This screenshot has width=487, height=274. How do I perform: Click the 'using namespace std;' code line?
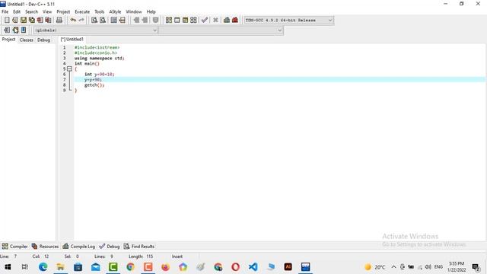tap(100, 58)
